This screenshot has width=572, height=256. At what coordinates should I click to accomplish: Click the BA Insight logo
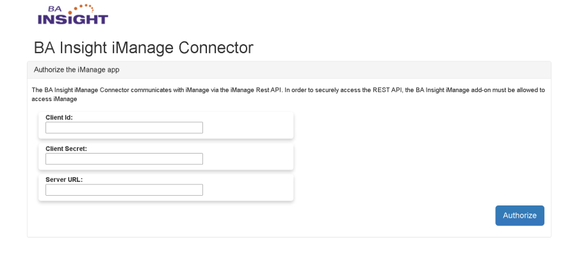pyautogui.click(x=72, y=14)
